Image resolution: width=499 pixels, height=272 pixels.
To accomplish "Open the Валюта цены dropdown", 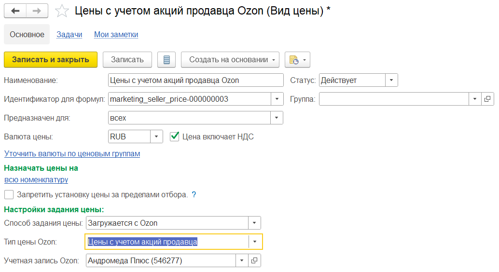I will (156, 136).
